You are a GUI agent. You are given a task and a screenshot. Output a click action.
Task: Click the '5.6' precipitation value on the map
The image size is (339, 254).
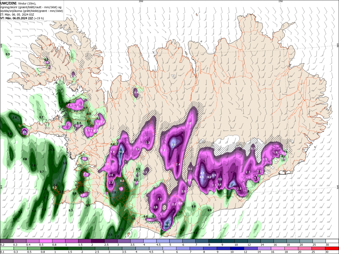coord(174,145)
